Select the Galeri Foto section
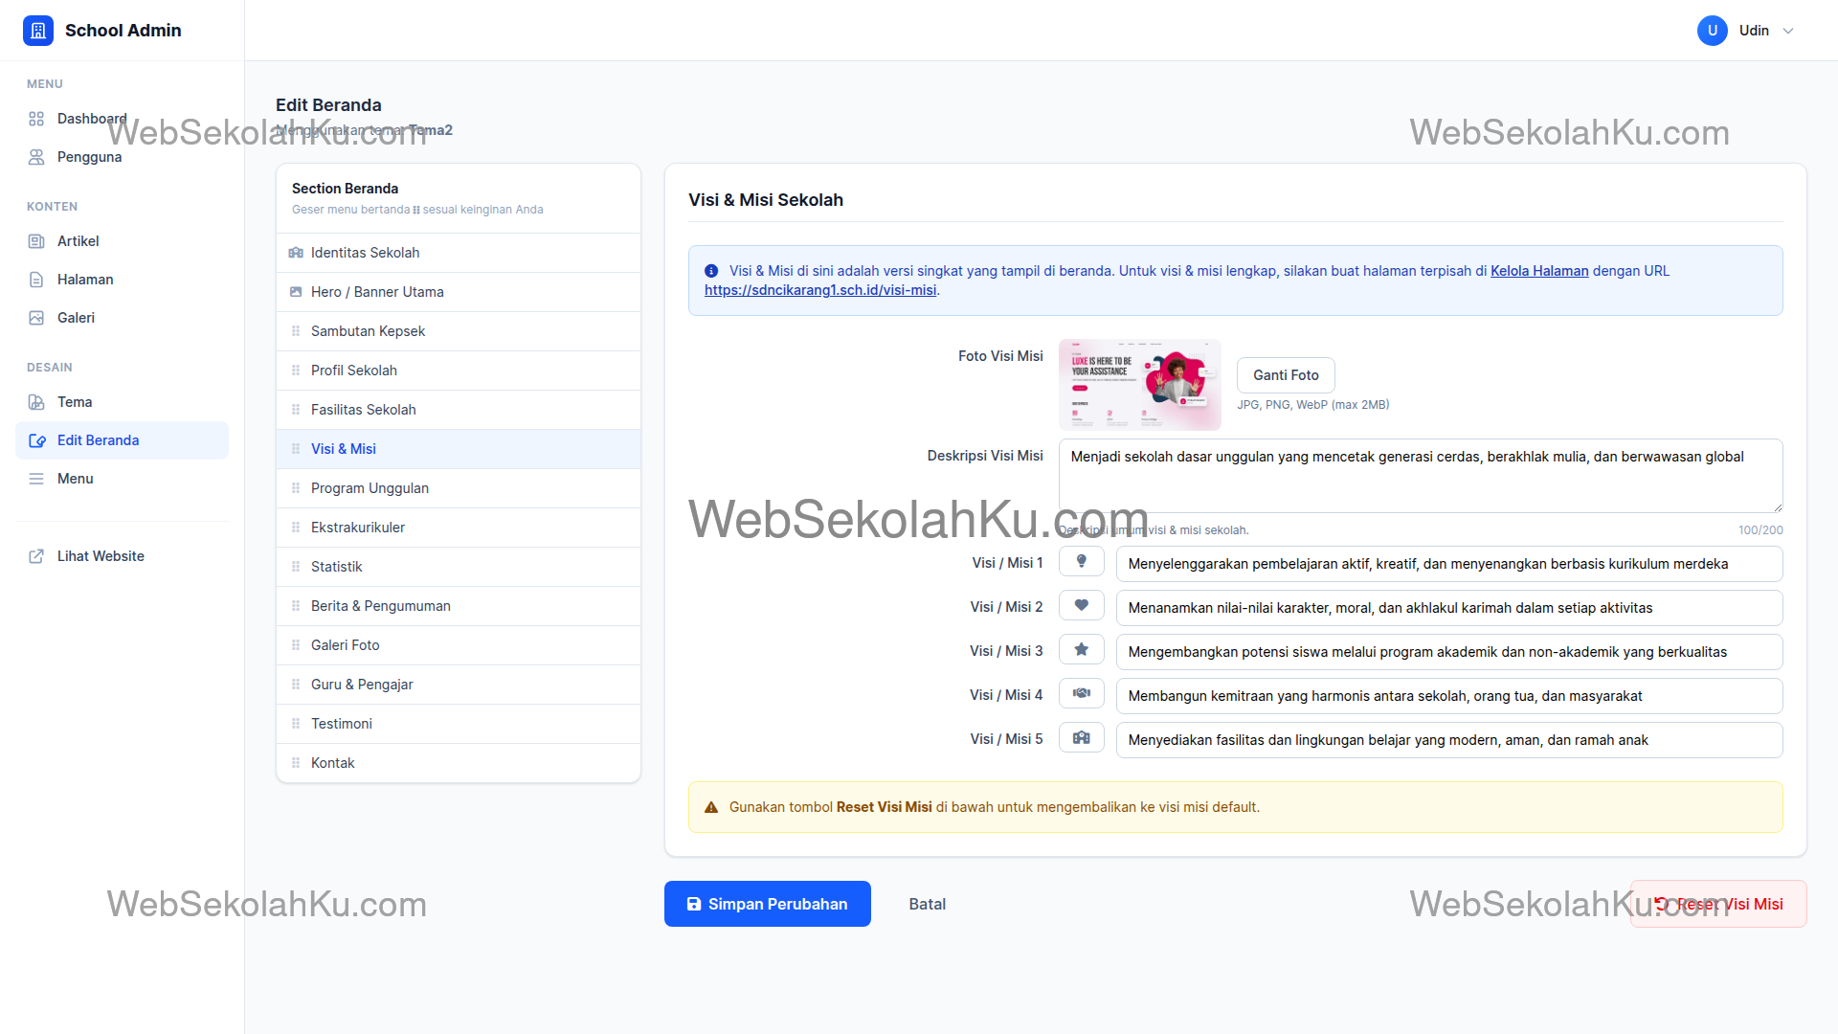This screenshot has width=1838, height=1034. click(459, 645)
